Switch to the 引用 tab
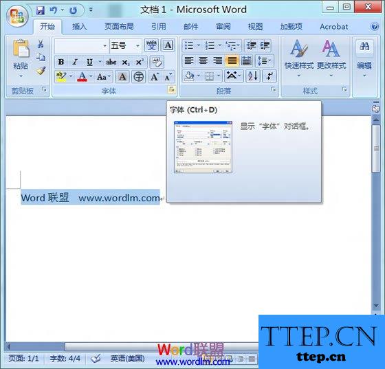The height and width of the screenshot is (369, 385). [158, 27]
